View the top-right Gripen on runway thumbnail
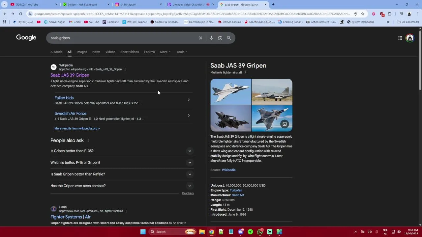The image size is (422, 237). pyautogui.click(x=272, y=92)
